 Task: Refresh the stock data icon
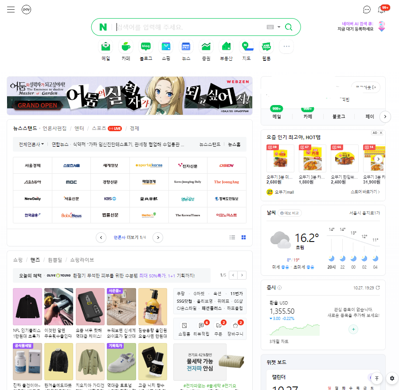pos(378,288)
